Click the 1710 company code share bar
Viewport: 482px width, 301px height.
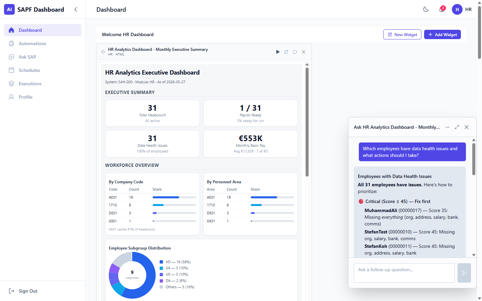174,205
